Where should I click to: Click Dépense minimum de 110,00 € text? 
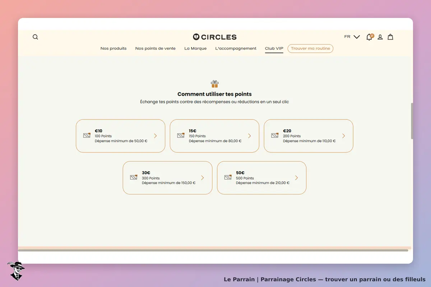click(309, 141)
